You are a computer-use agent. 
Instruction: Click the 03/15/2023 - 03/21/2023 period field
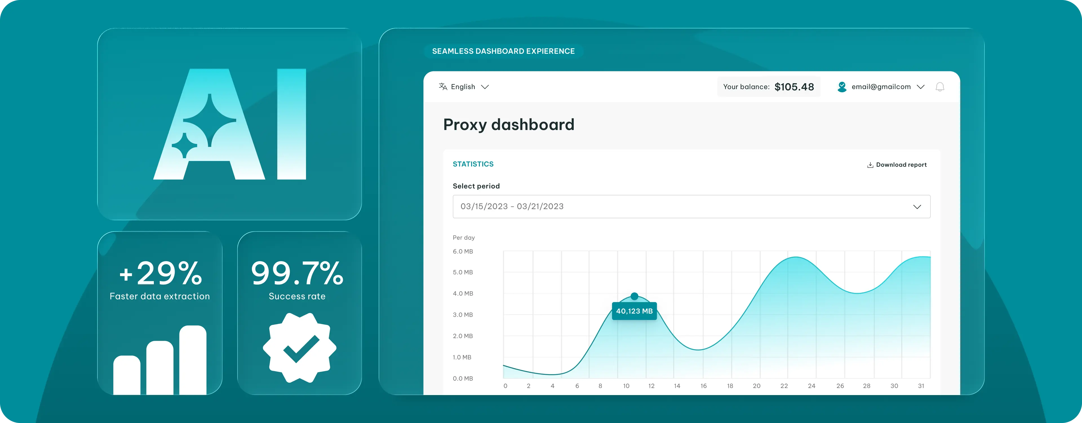tap(672, 206)
